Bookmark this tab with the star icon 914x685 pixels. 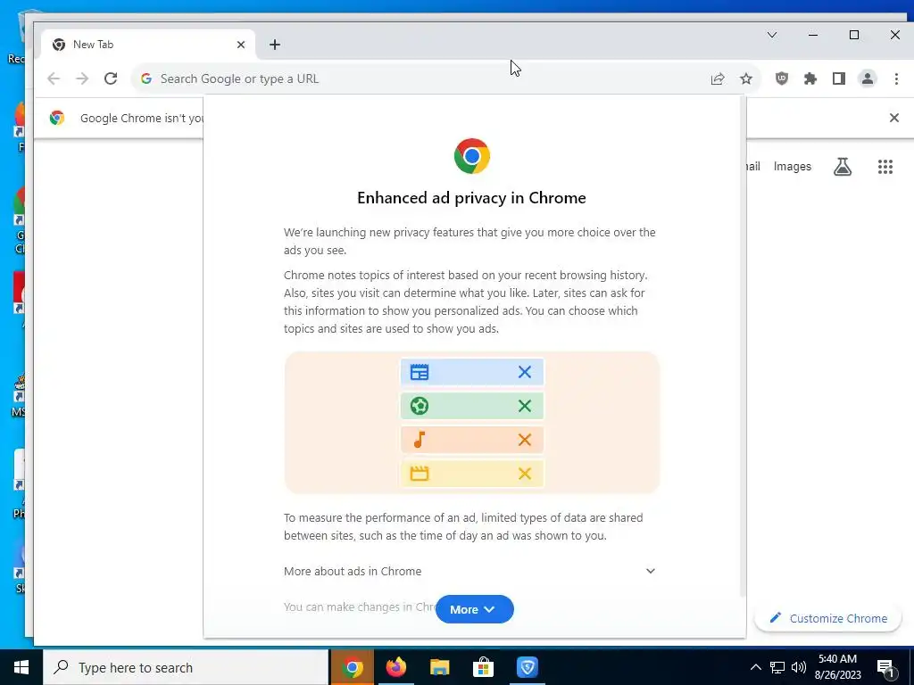746,78
